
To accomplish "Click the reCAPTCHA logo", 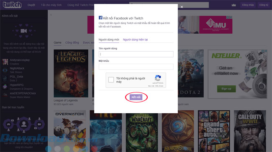I will pyautogui.click(x=158, y=78).
